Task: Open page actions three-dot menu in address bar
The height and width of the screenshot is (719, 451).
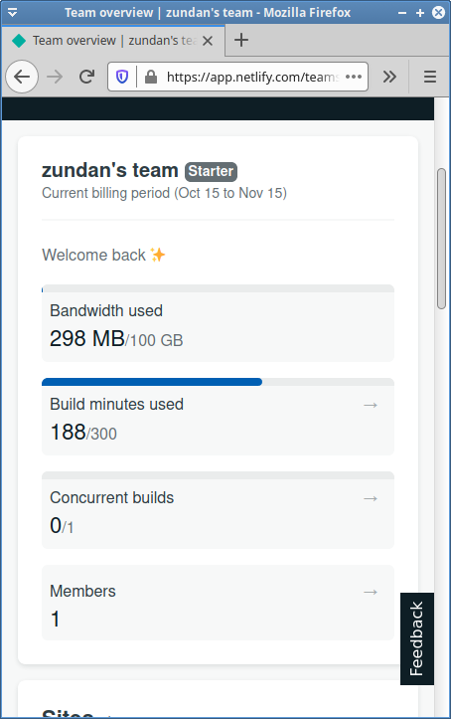Action: 354,77
